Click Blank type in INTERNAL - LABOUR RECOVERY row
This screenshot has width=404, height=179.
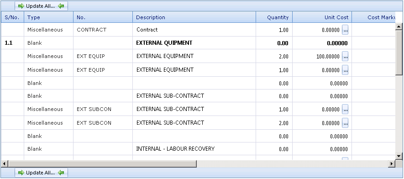(35, 149)
